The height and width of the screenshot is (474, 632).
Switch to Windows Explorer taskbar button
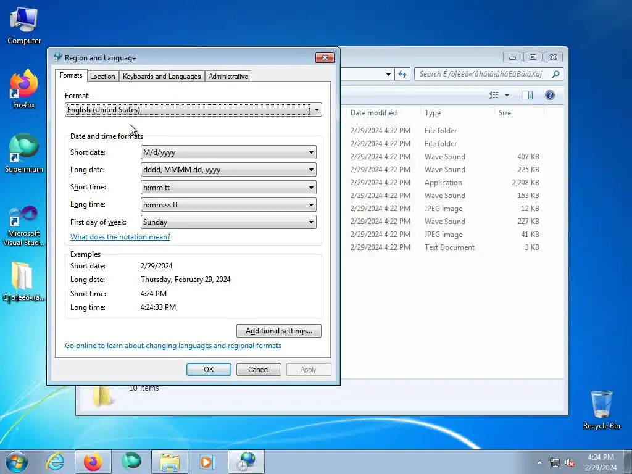point(170,462)
